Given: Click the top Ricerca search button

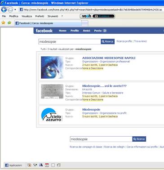Looking at the screenshot, I should coord(108,41).
